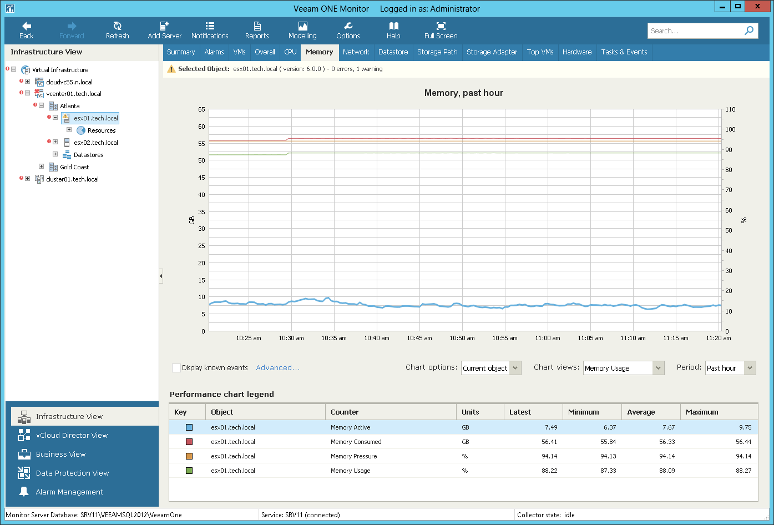Click the blue Memory Active color key
The image size is (774, 525).
pyautogui.click(x=189, y=427)
